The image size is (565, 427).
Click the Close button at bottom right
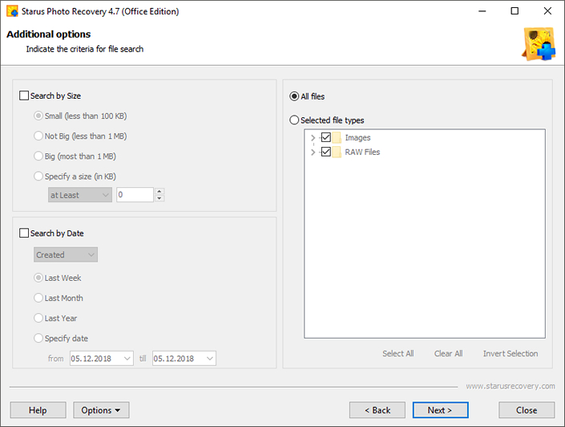tap(527, 410)
